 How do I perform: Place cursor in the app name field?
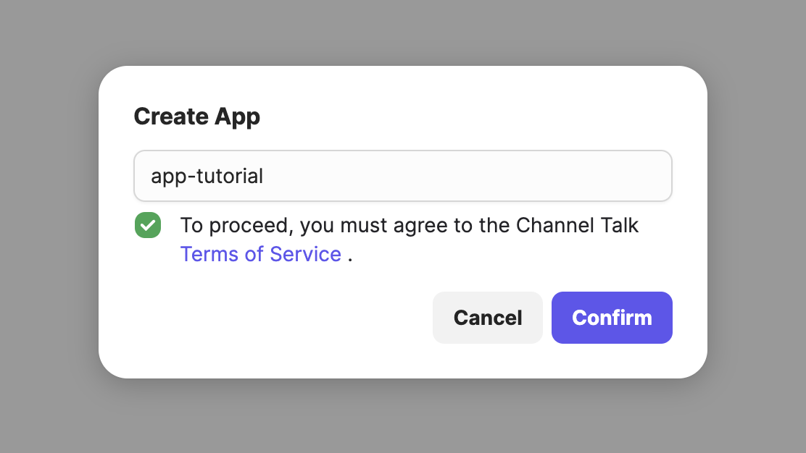pos(402,176)
